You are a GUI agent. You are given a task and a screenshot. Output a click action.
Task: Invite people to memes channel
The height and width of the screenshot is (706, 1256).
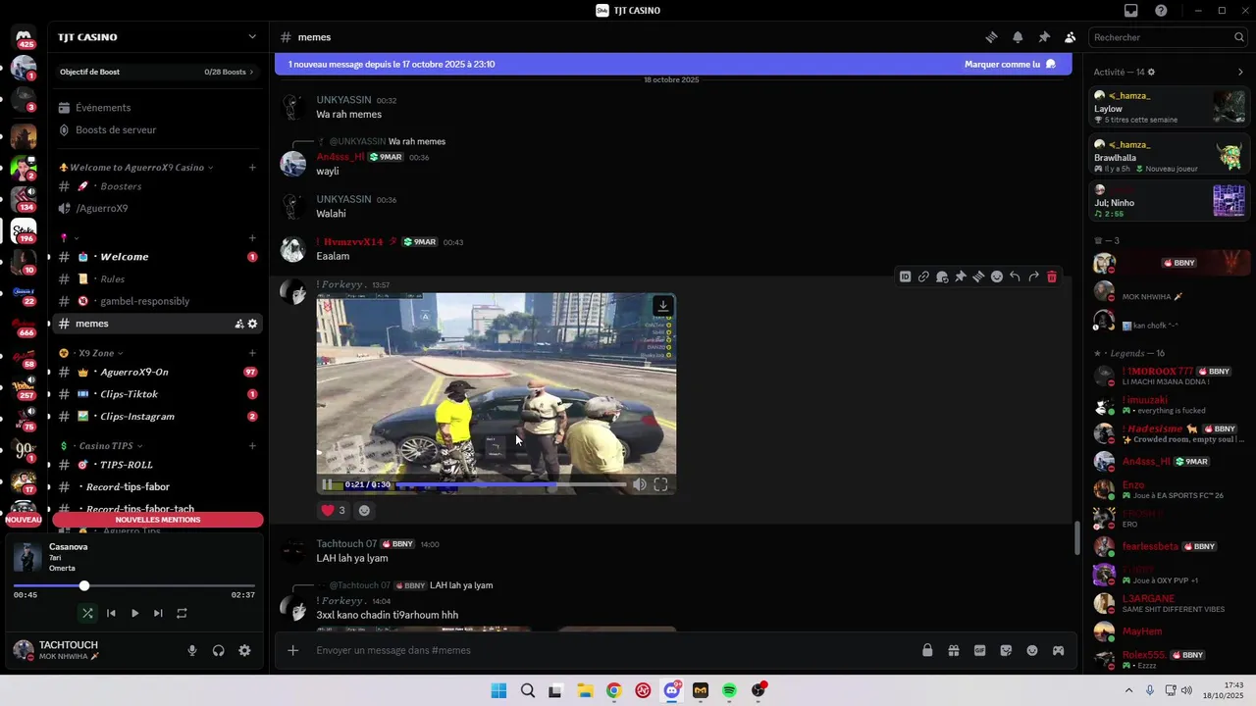point(238,324)
